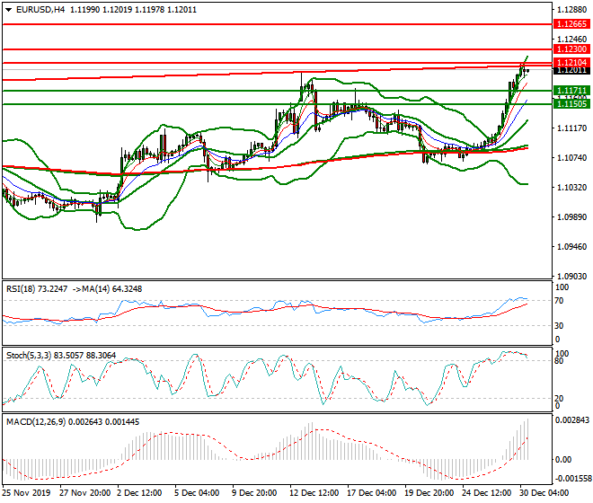Select the 24 Dec 12:00 time axis label
This screenshot has height=503, width=593.
pyautogui.click(x=487, y=493)
